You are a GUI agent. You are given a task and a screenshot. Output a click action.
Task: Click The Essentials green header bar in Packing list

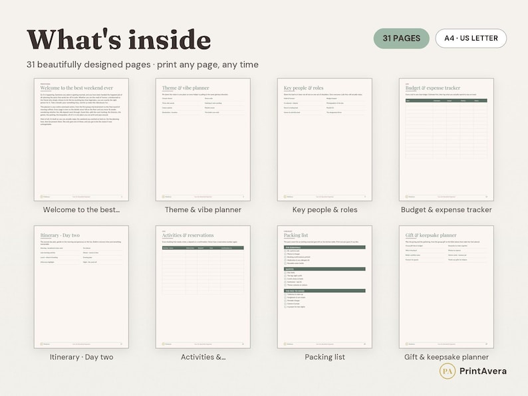[325, 247]
